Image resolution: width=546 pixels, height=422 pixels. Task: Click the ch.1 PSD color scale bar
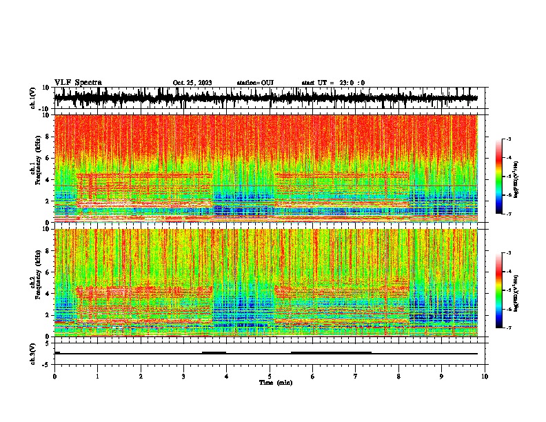pyautogui.click(x=499, y=177)
